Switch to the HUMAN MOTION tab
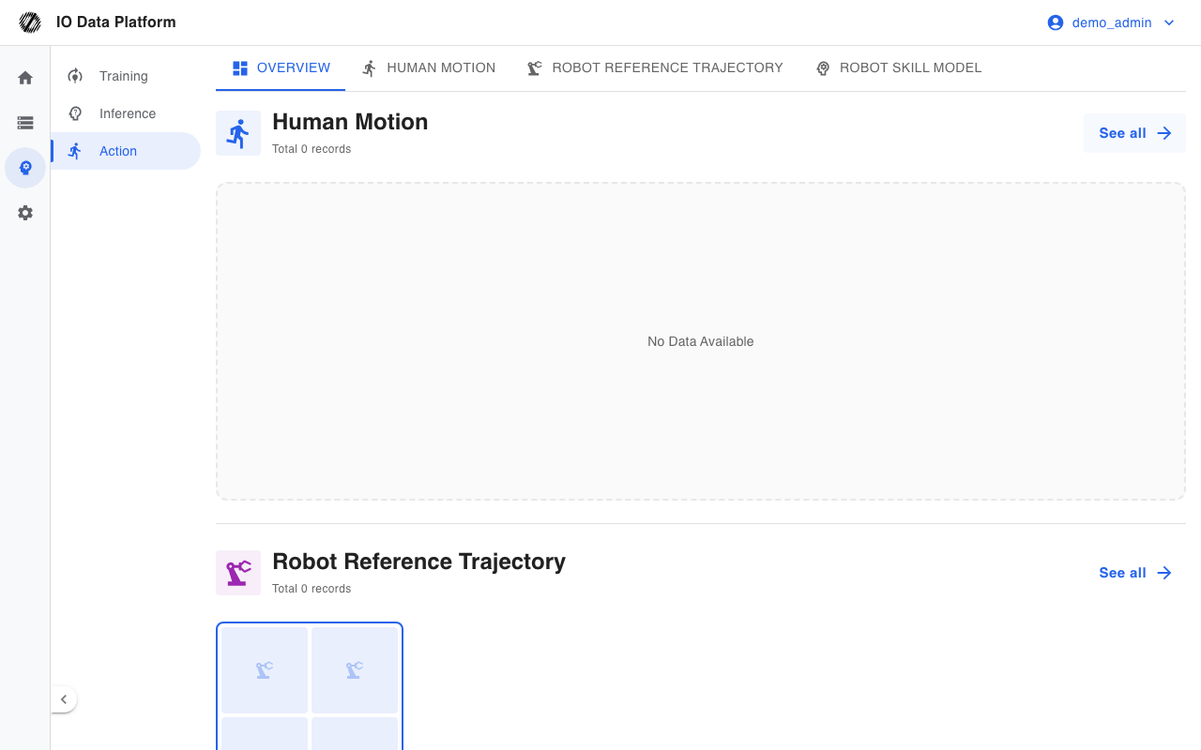Screen dimensions: 1201x750 (429, 68)
